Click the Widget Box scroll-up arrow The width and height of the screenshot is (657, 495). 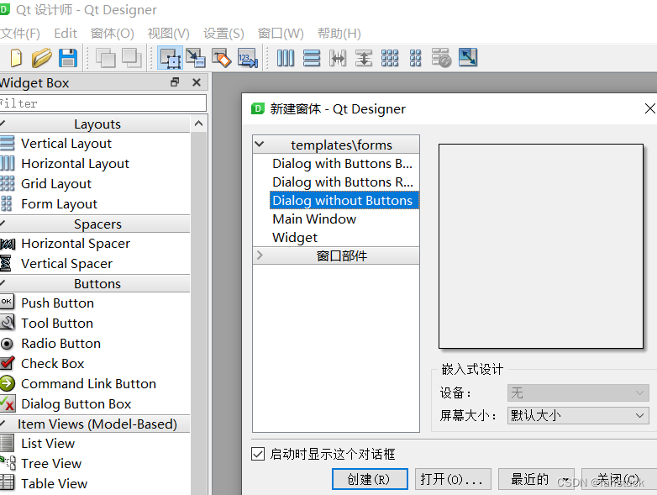tap(199, 124)
